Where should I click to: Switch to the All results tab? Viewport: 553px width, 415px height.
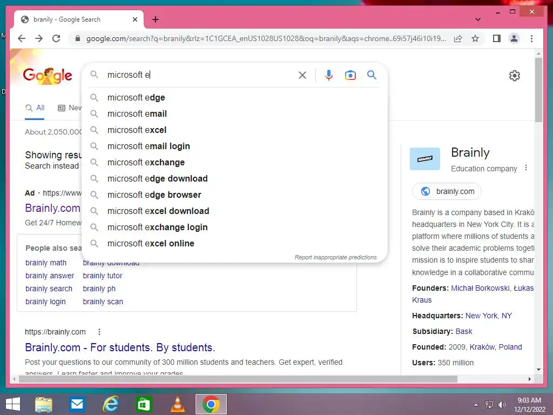point(35,108)
